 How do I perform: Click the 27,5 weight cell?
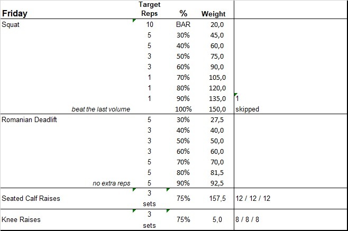pos(217,120)
